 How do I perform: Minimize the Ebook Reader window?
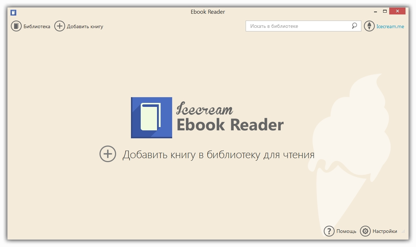pyautogui.click(x=375, y=12)
